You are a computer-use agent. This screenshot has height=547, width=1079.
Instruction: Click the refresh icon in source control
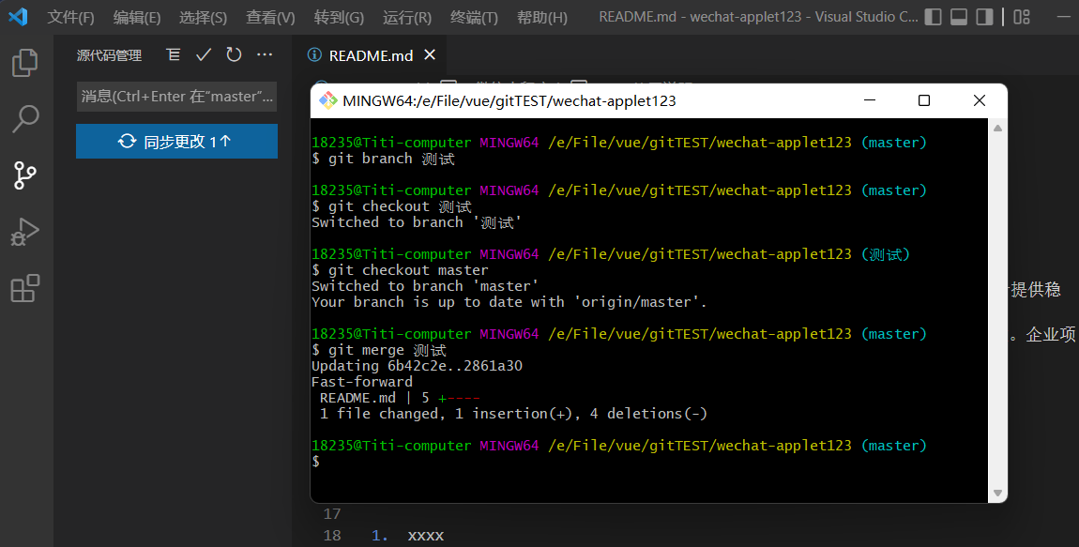pyautogui.click(x=234, y=55)
